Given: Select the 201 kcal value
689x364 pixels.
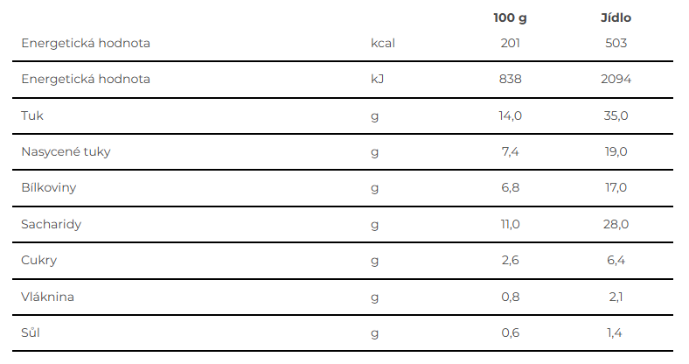Looking at the screenshot, I should 510,42.
